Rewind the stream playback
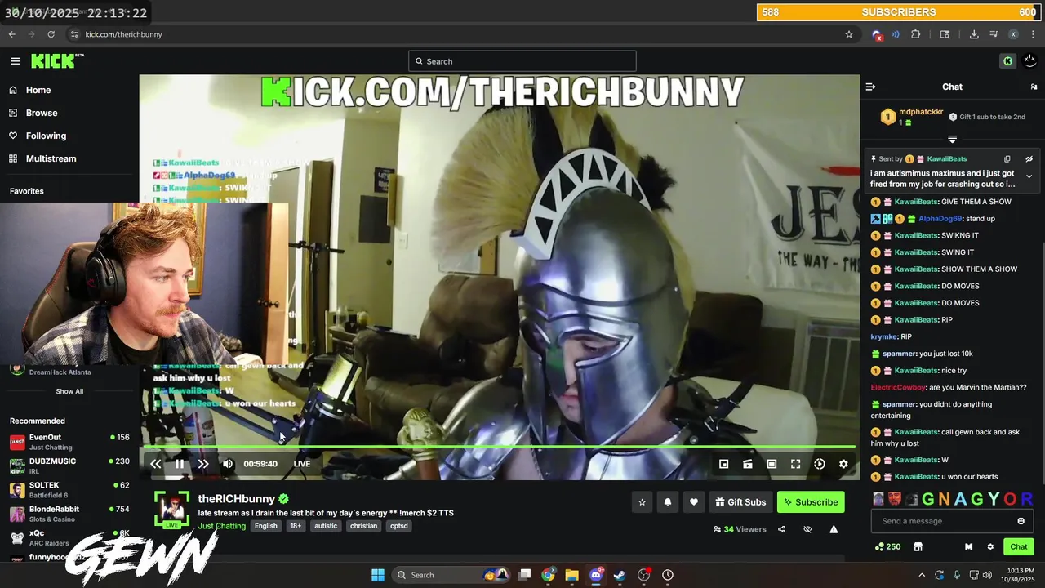This screenshot has height=588, width=1045. [155, 464]
